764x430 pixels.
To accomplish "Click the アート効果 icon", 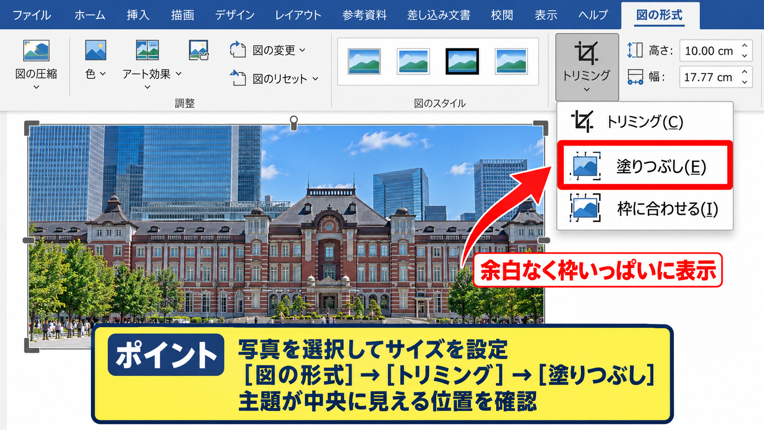I will [147, 50].
